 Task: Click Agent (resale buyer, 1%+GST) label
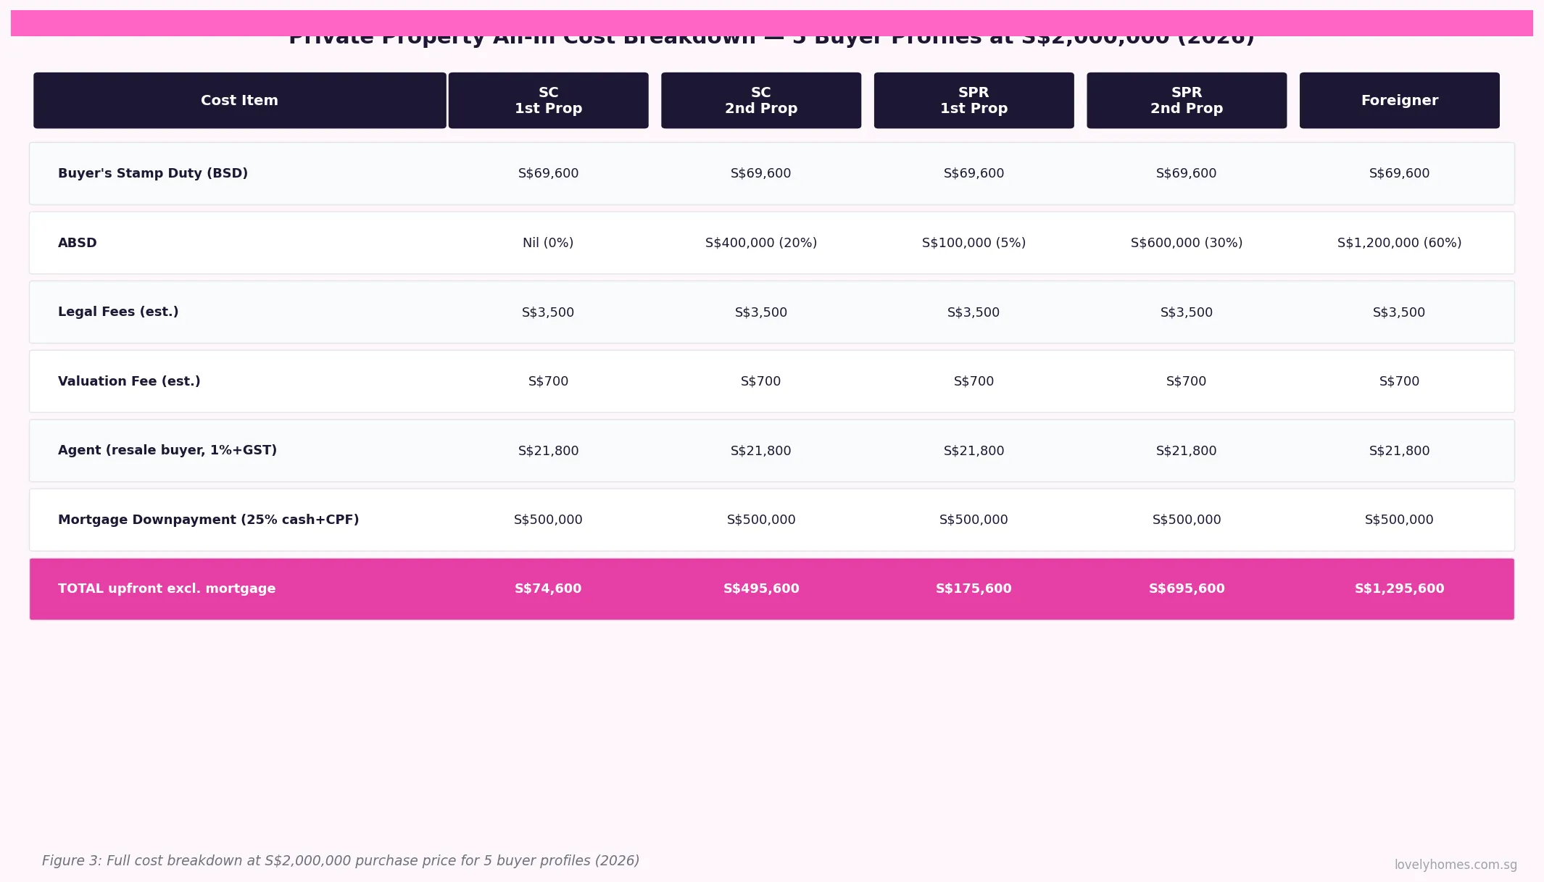167,450
